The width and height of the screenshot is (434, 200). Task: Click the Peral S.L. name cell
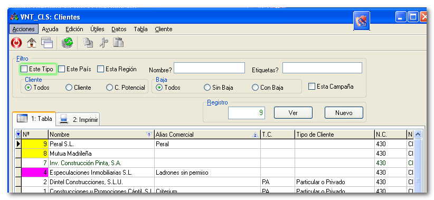[x=101, y=144]
